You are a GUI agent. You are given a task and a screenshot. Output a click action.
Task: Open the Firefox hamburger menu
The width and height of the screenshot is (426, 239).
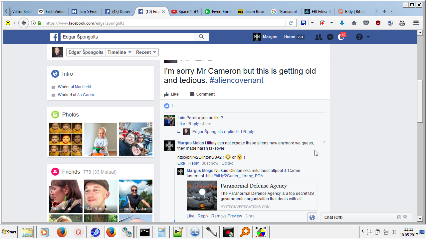click(x=416, y=23)
